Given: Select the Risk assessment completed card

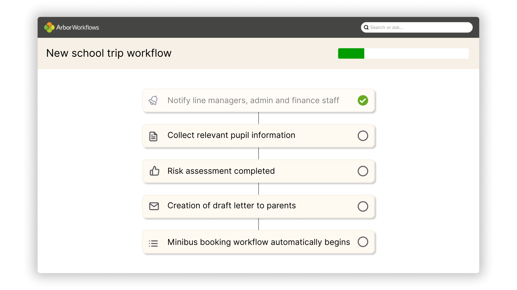Looking at the screenshot, I should (x=221, y=171).
